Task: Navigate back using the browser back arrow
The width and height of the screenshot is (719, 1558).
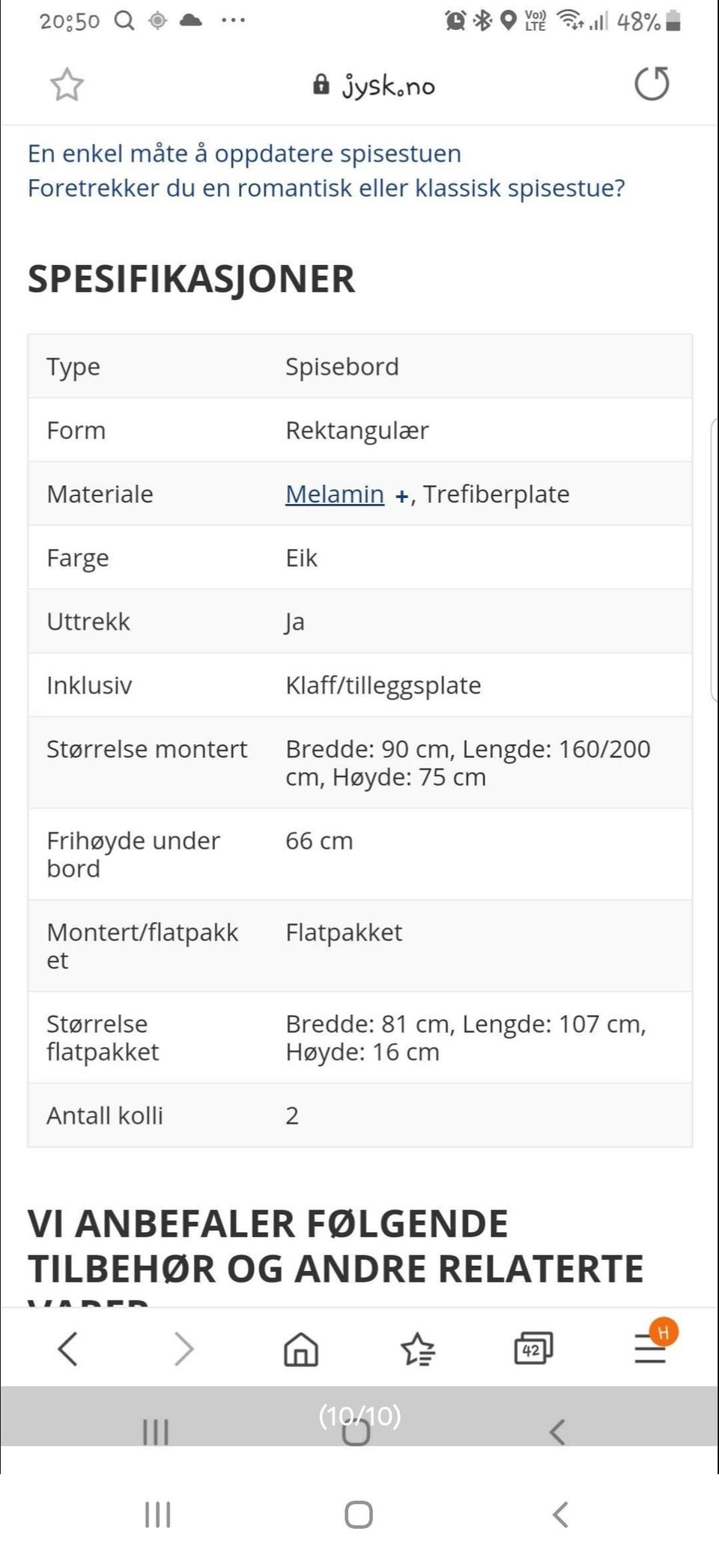Action: 68,1348
